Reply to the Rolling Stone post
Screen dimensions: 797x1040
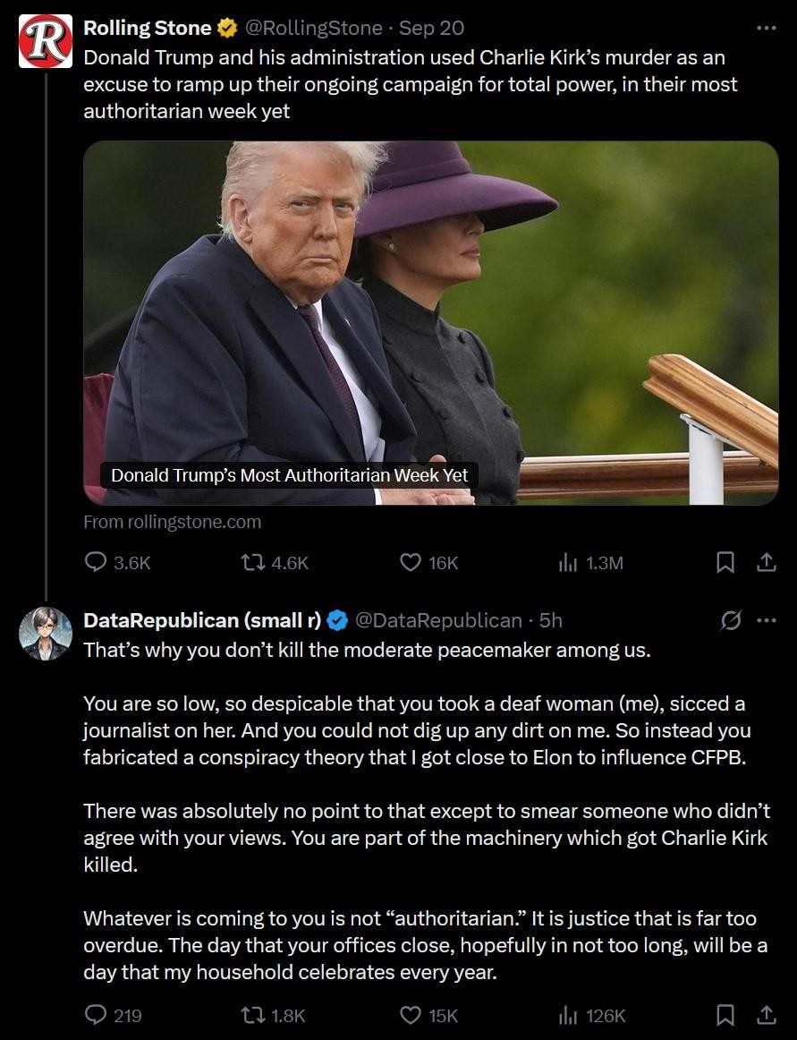coord(118,563)
